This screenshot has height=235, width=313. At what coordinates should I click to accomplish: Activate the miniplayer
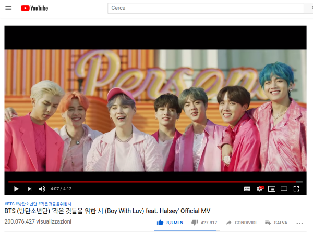272,189
